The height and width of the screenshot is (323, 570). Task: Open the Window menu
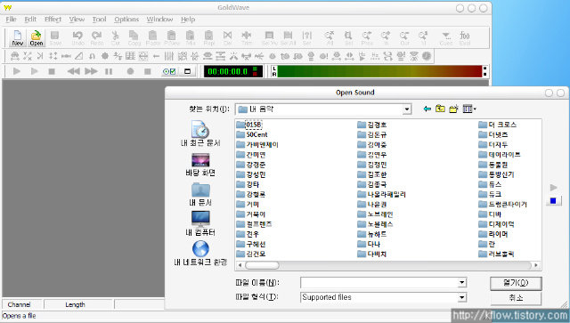[x=159, y=20]
